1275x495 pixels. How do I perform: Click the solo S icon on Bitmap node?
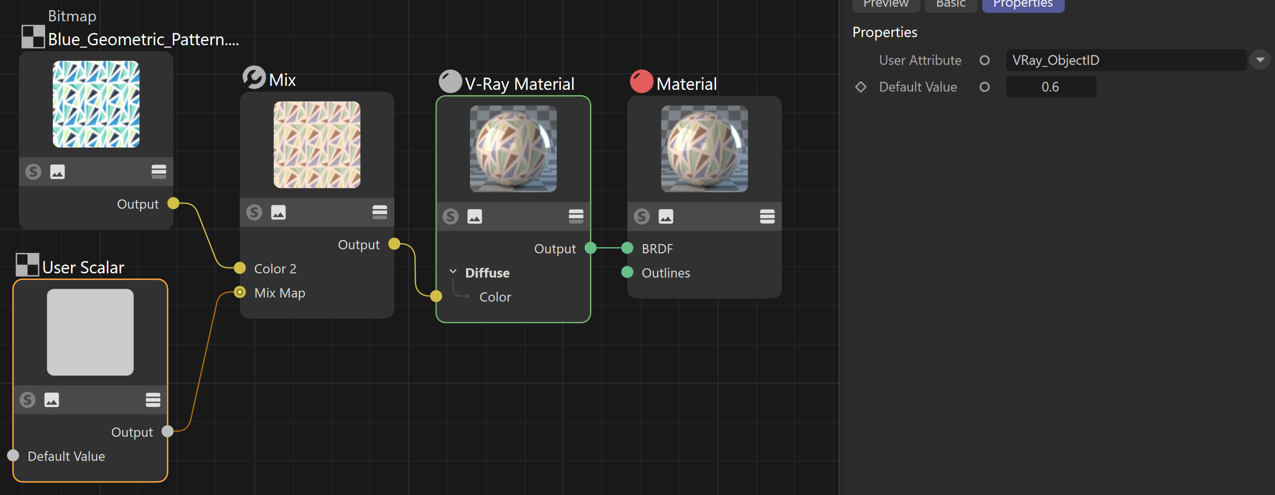[33, 172]
